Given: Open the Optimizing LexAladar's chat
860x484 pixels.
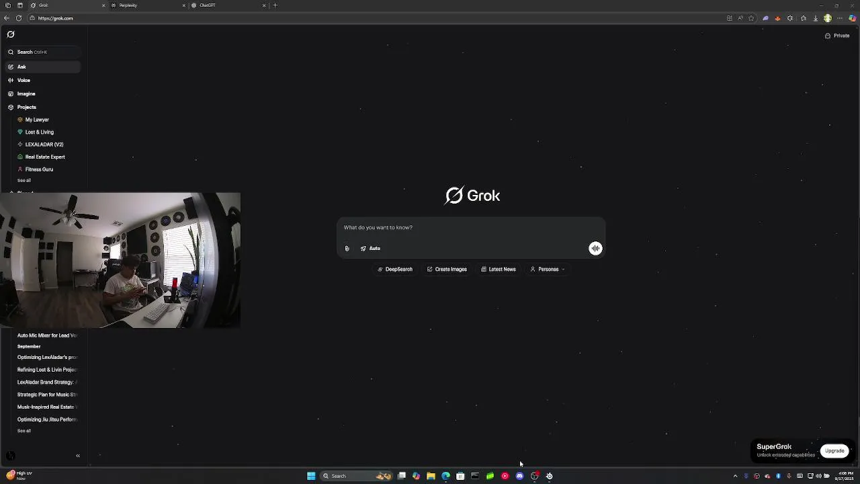Looking at the screenshot, I should coord(47,357).
